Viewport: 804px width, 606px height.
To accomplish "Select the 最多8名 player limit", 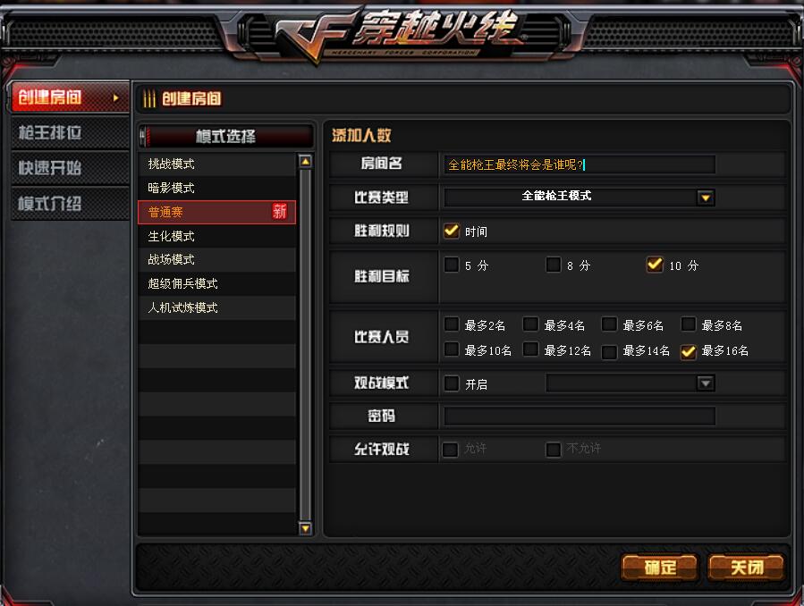I will 688,324.
